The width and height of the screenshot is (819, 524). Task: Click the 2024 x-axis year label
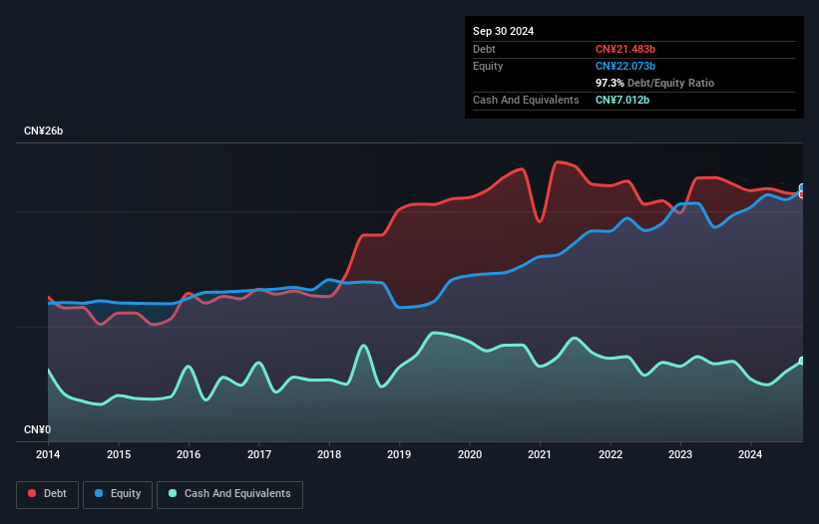(x=750, y=455)
